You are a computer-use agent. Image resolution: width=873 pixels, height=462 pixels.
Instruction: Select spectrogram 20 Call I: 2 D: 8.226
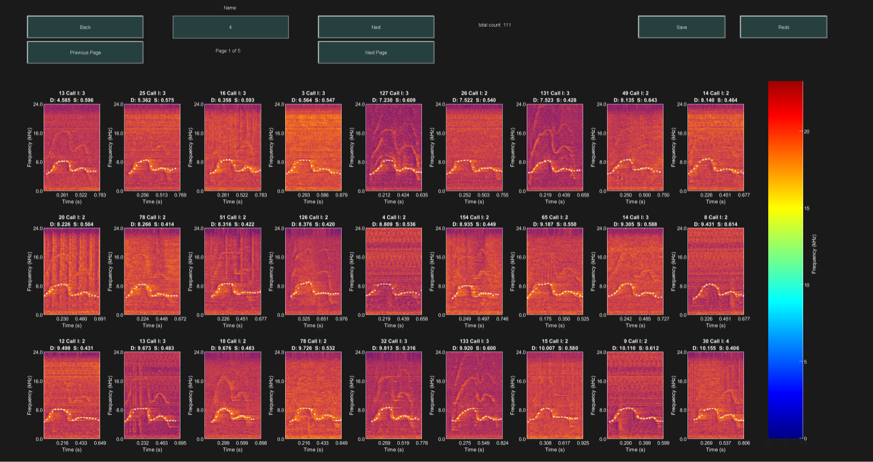(x=72, y=271)
